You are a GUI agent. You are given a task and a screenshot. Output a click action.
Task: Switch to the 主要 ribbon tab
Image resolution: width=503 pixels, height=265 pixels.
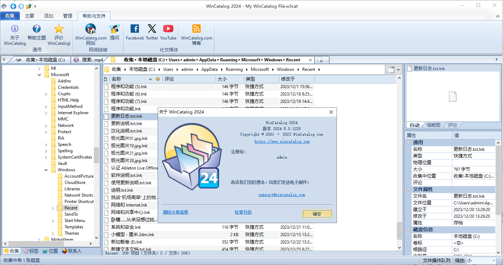click(x=30, y=16)
